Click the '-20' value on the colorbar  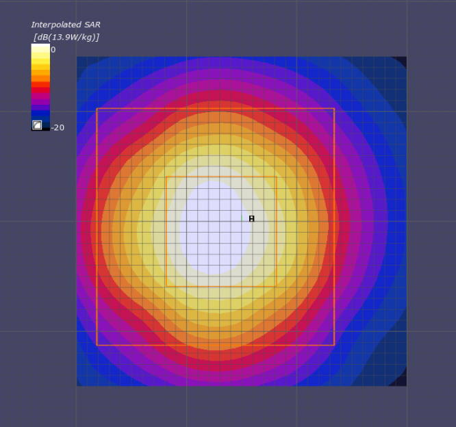click(x=58, y=127)
